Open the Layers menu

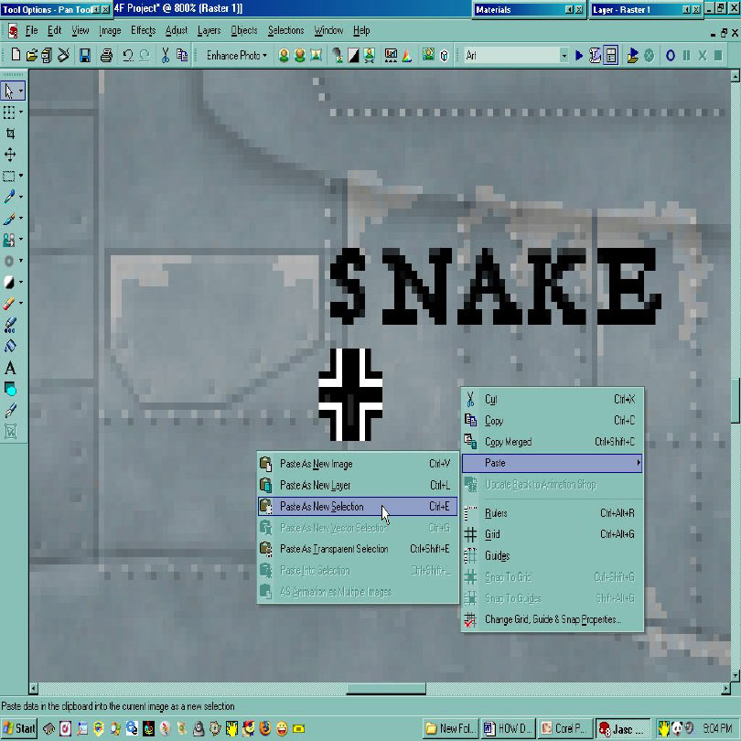pyautogui.click(x=209, y=31)
